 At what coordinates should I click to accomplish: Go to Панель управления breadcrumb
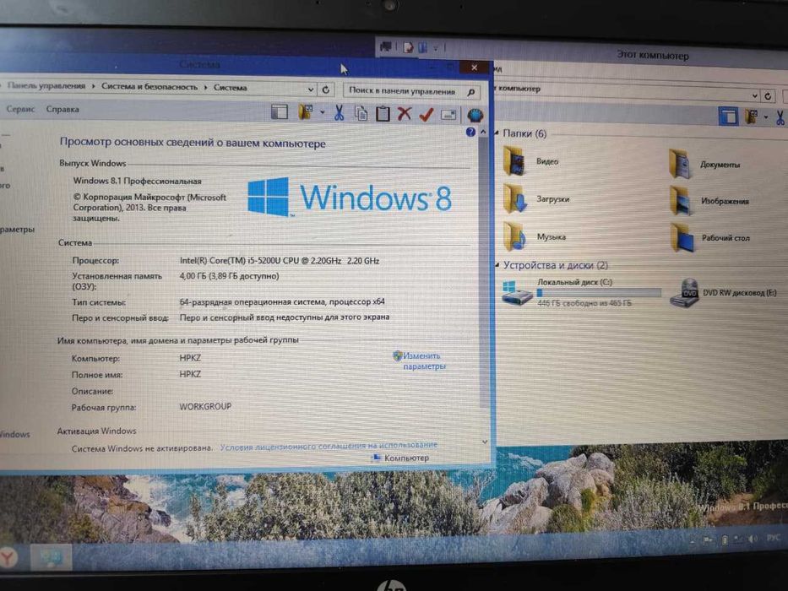click(x=46, y=86)
